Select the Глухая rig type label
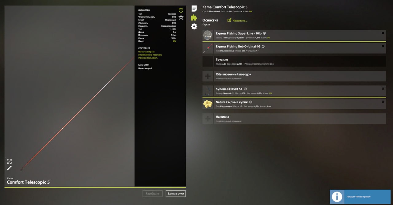This screenshot has width=393, height=205. [206, 25]
